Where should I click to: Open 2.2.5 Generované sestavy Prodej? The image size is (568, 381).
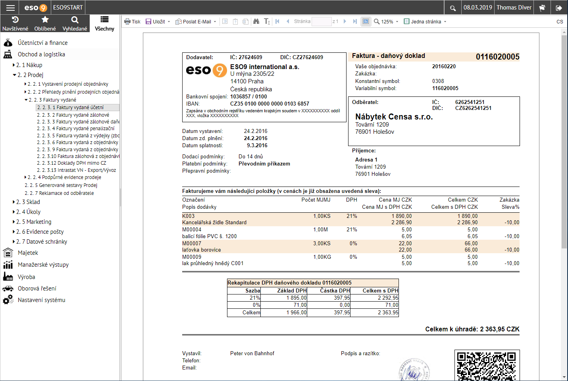(x=61, y=185)
